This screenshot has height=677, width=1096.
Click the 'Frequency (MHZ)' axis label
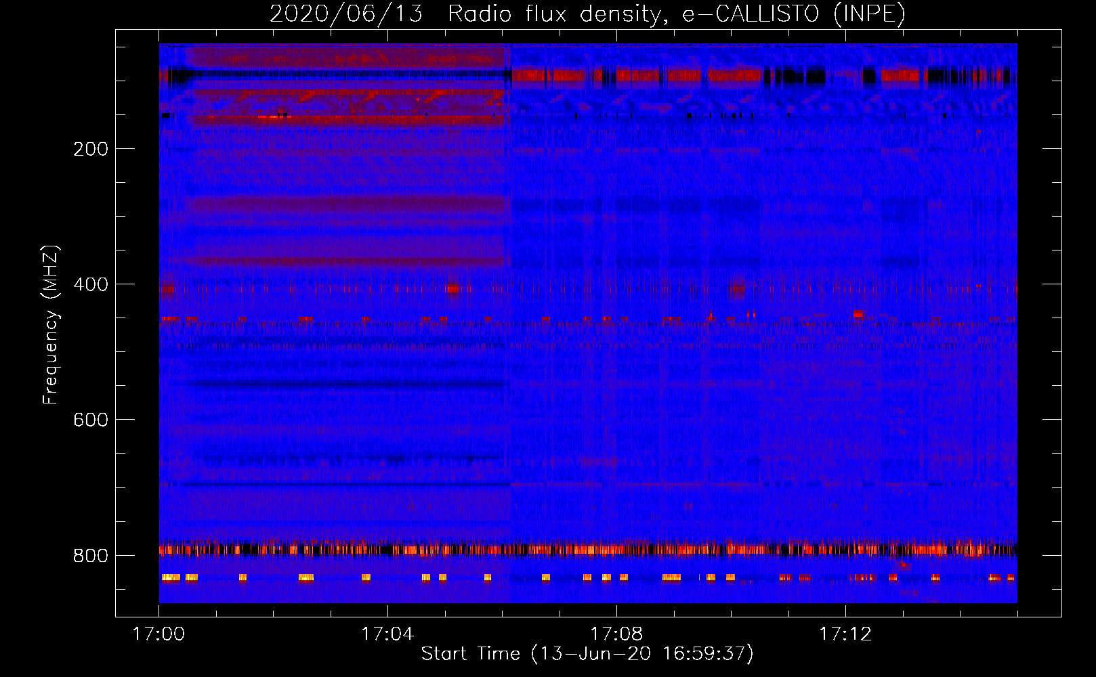51,324
